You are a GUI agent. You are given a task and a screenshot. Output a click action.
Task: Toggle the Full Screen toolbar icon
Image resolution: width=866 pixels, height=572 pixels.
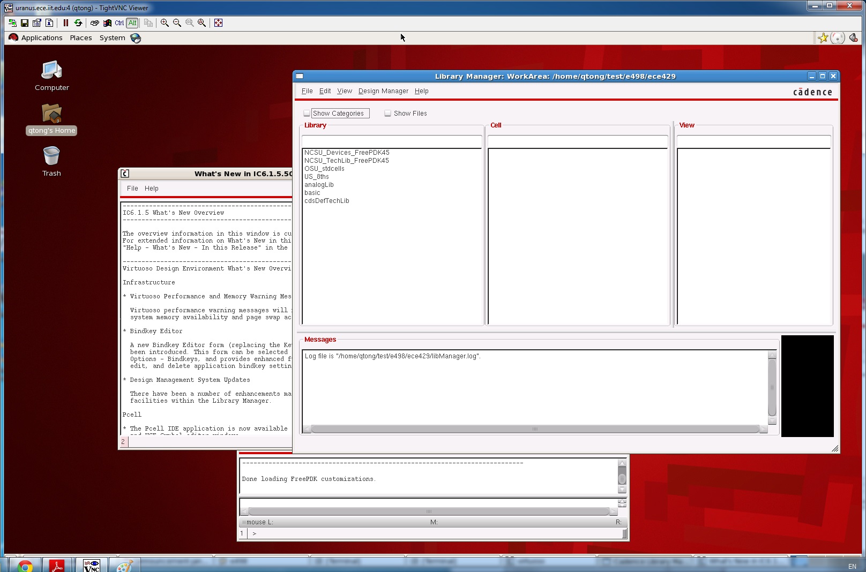218,23
